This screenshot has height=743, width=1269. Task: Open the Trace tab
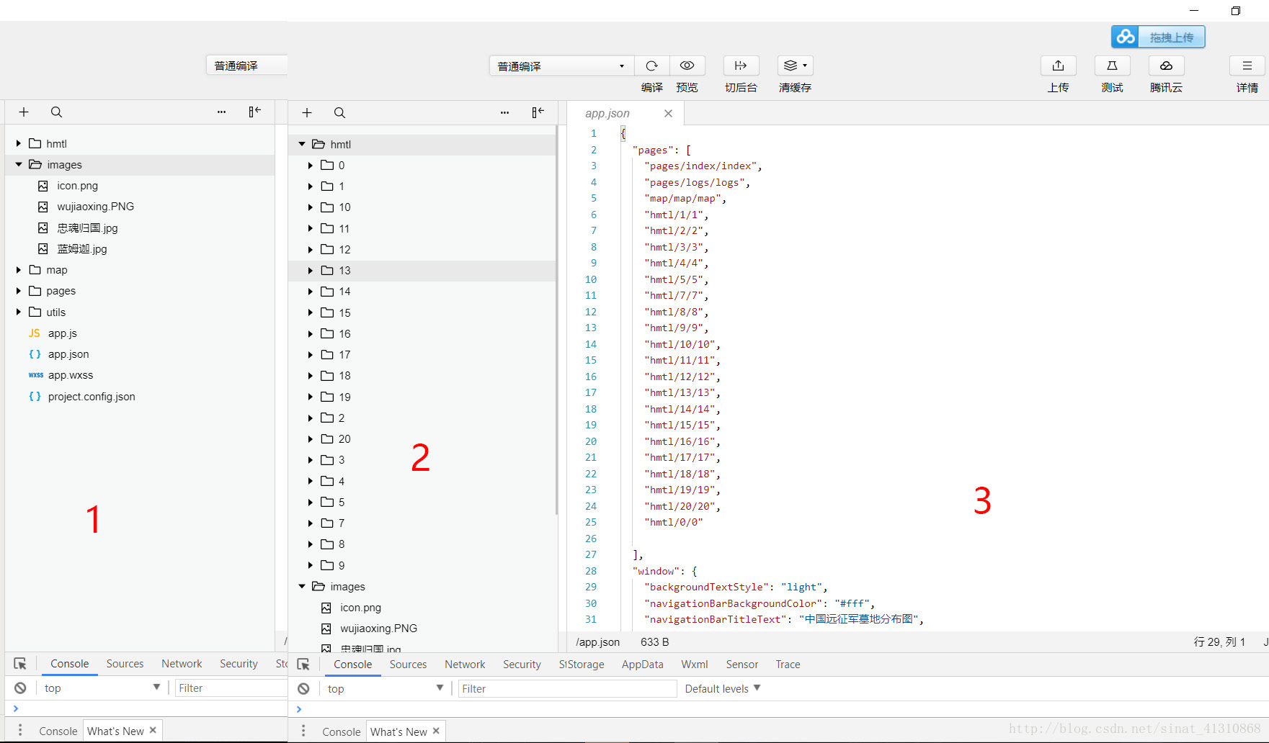click(788, 665)
